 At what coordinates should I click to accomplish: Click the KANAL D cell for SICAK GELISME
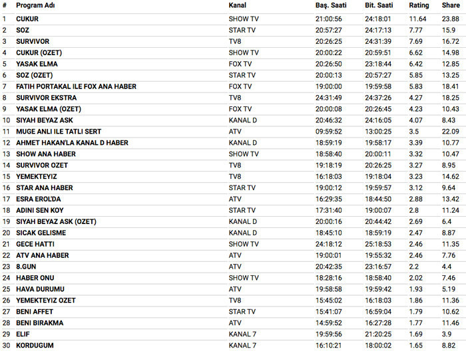point(242,233)
